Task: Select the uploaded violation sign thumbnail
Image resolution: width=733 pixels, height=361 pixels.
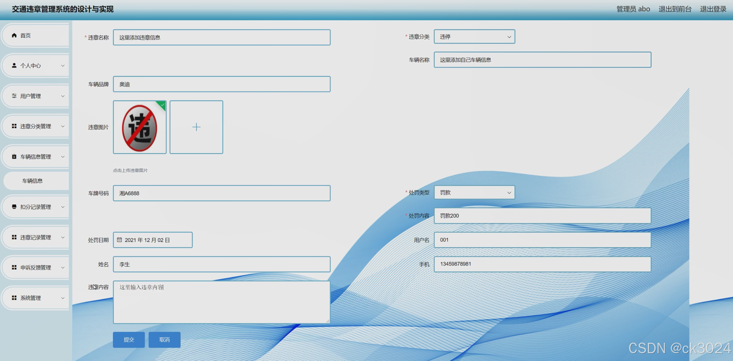Action: (140, 127)
